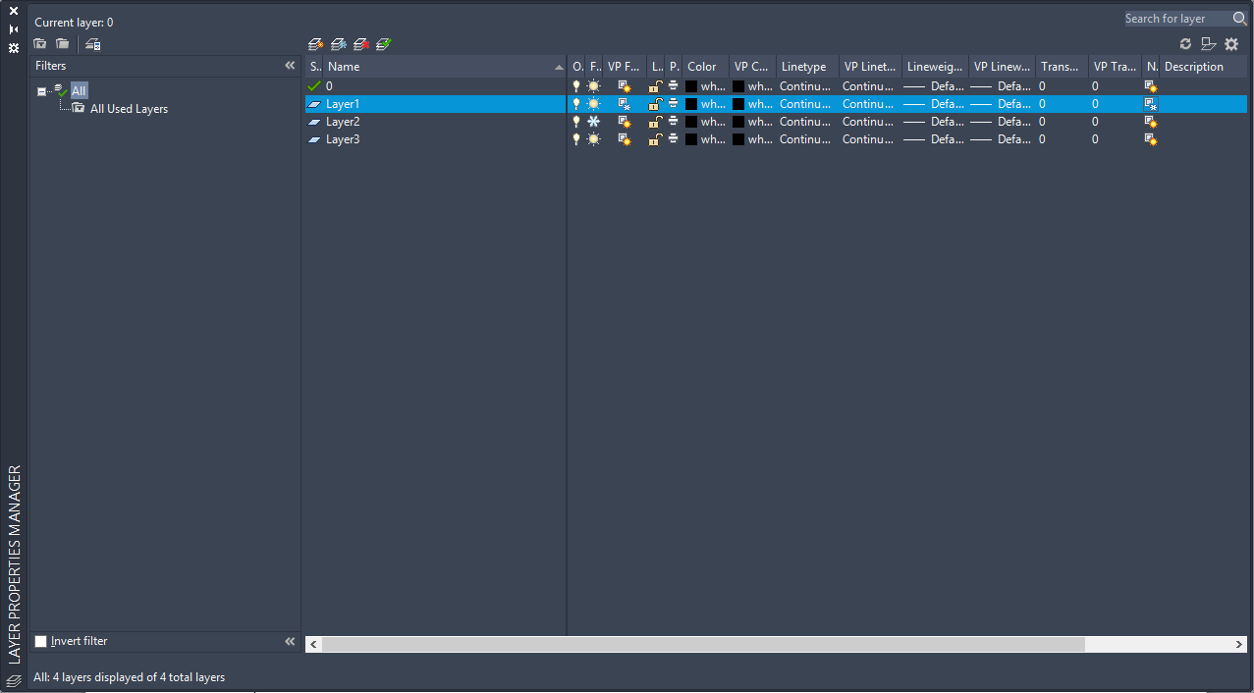Screen dimensions: 1254x693
Task: Collapse the Filters pane with the chevron
Action: (290, 65)
